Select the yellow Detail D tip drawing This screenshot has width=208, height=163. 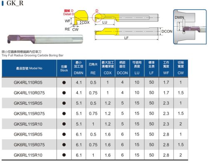[x=81, y=18]
